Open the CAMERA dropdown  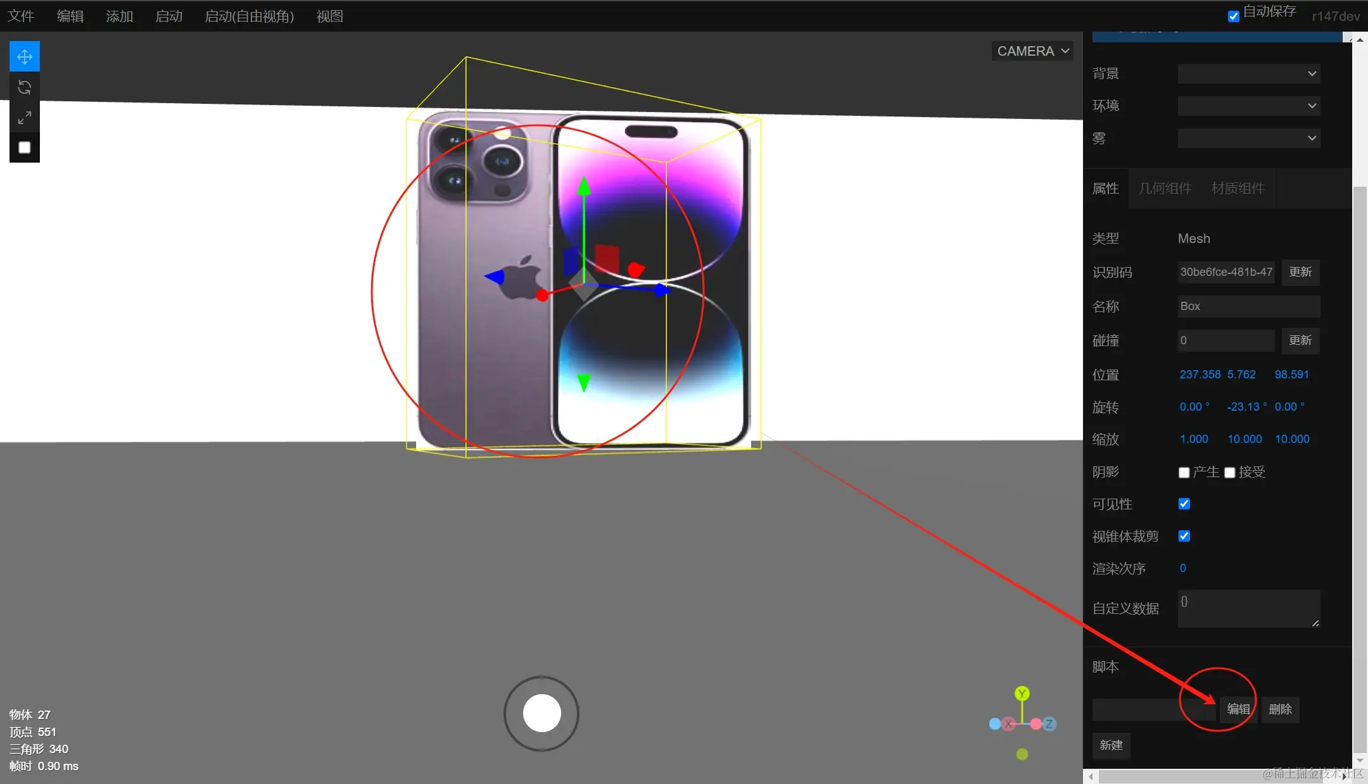coord(1032,51)
